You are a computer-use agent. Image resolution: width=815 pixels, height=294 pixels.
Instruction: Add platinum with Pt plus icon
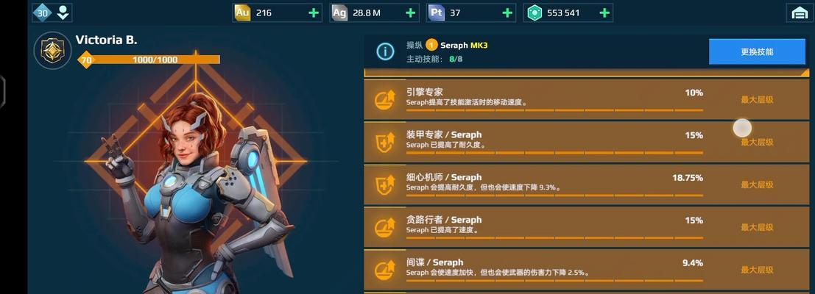pyautogui.click(x=507, y=13)
